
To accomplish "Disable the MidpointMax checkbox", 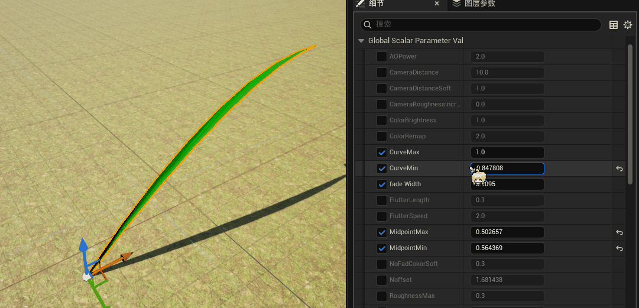I will pyautogui.click(x=382, y=232).
